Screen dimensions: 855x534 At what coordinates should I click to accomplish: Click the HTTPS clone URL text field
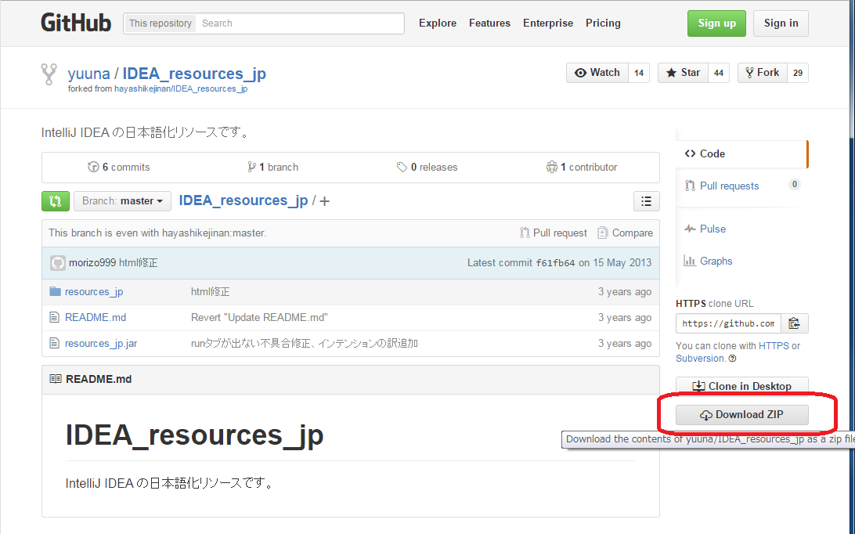(x=728, y=323)
